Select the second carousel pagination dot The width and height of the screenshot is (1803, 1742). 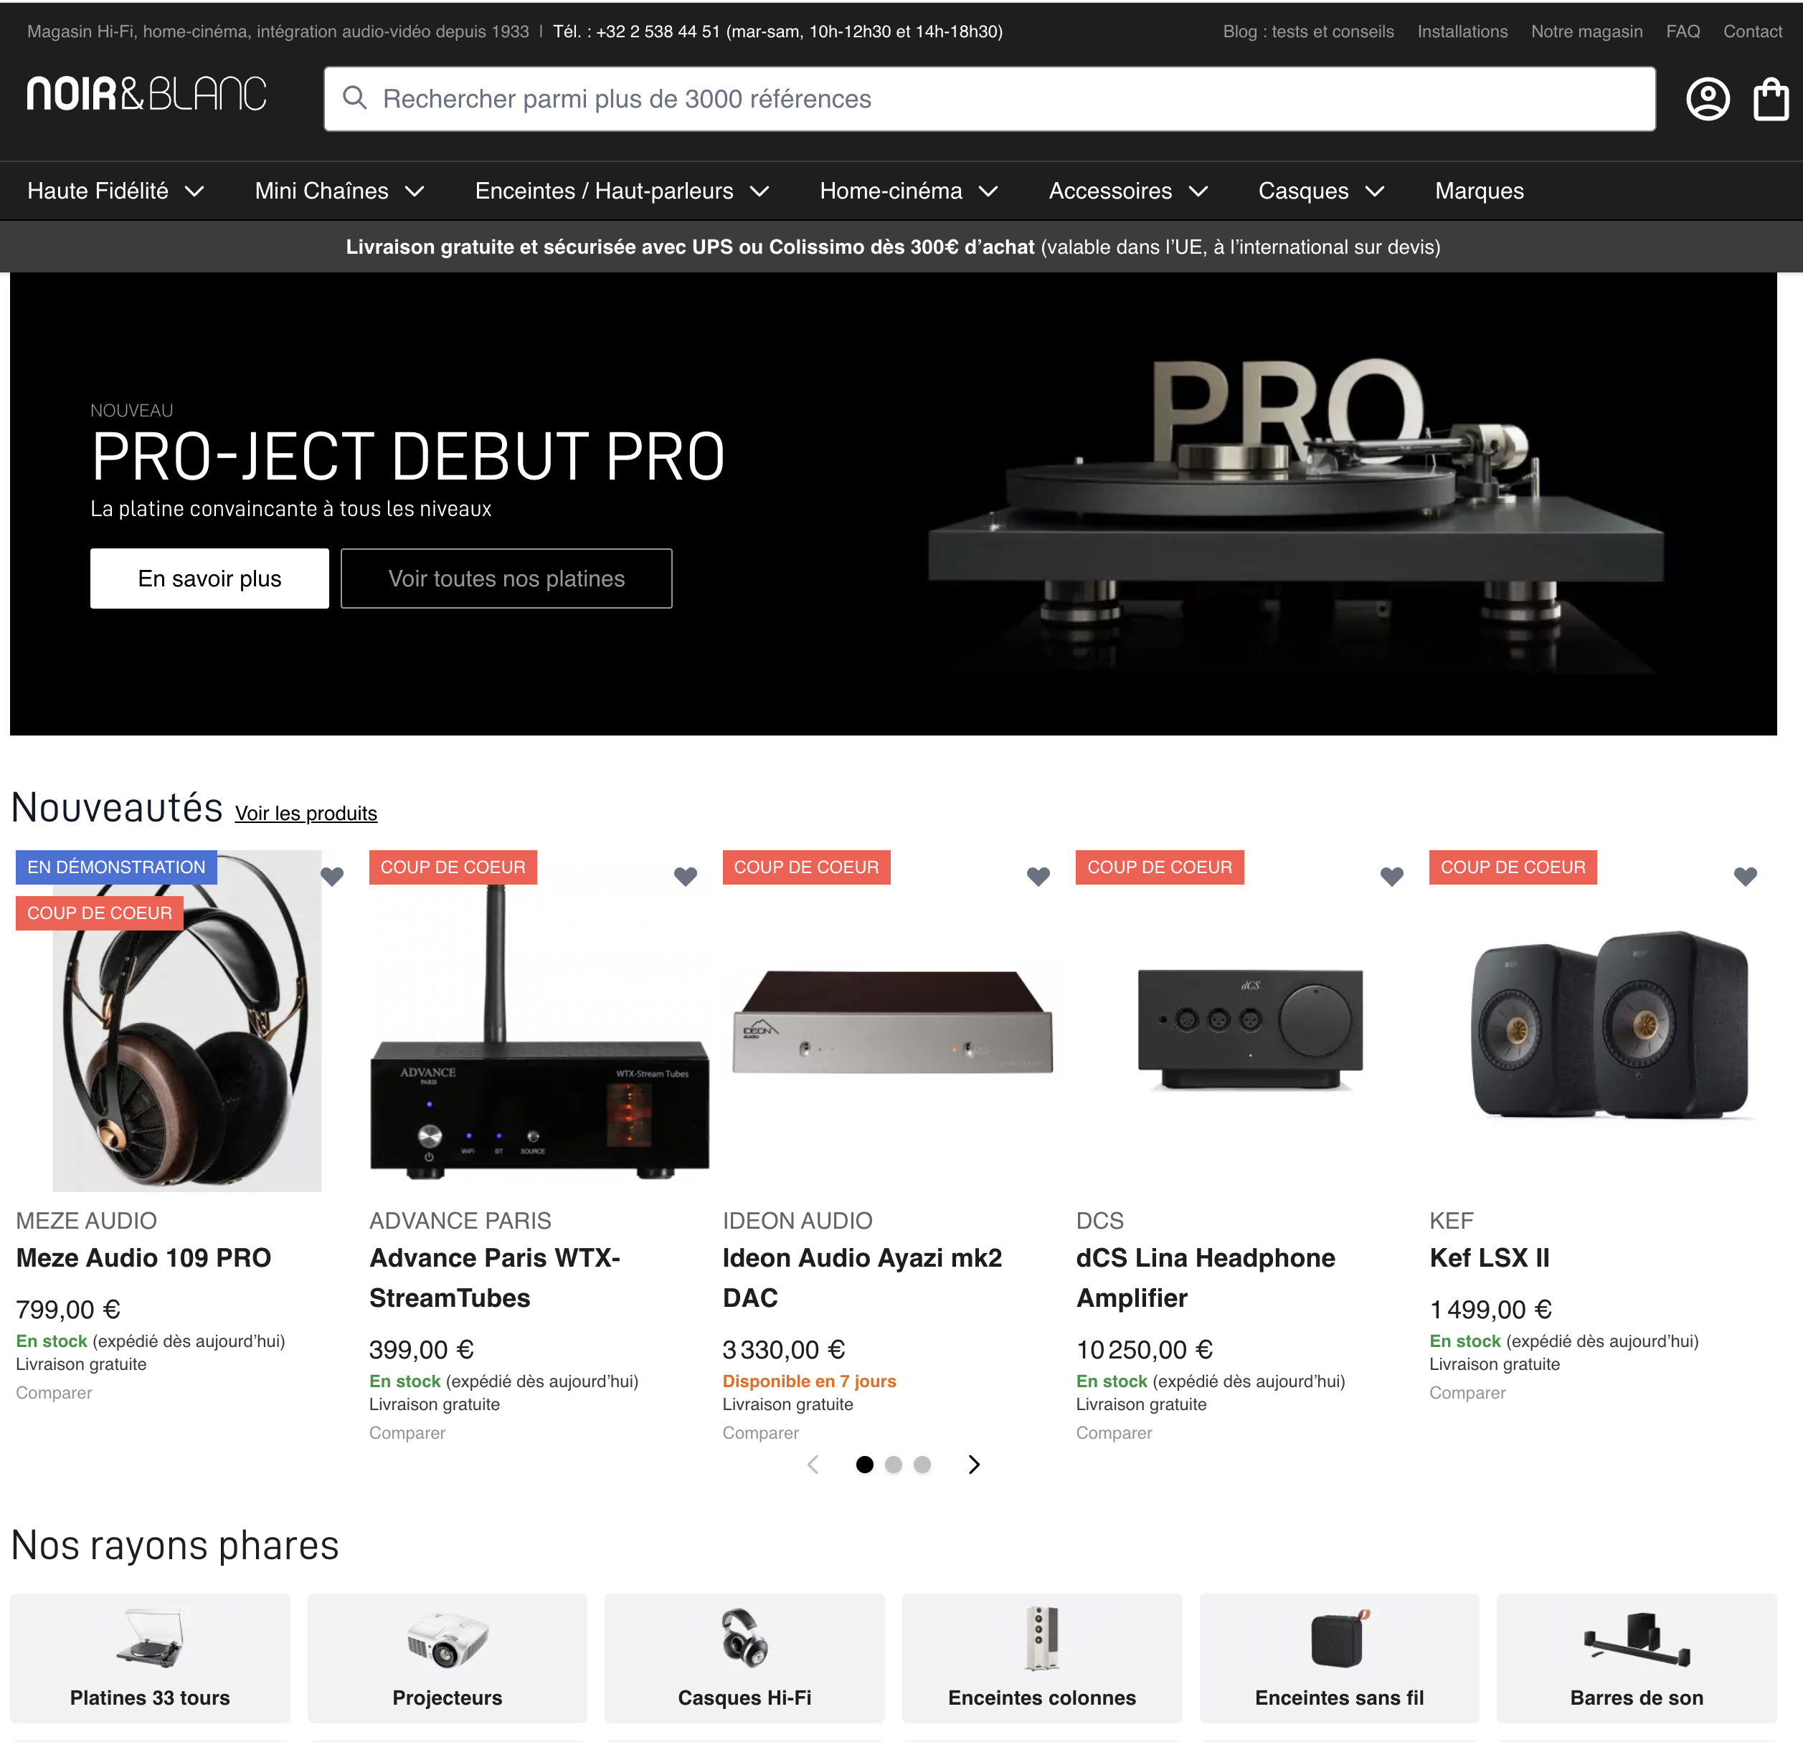pyautogui.click(x=893, y=1465)
